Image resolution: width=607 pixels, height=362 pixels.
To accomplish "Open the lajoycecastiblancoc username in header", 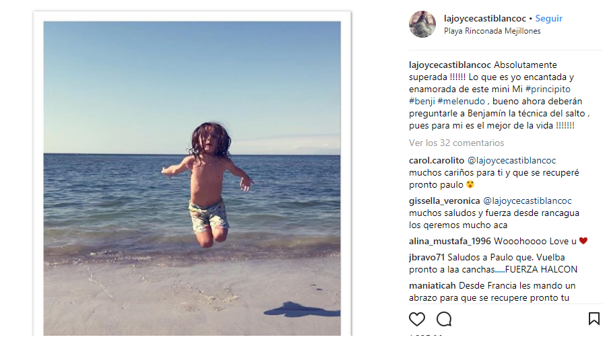I will [485, 19].
